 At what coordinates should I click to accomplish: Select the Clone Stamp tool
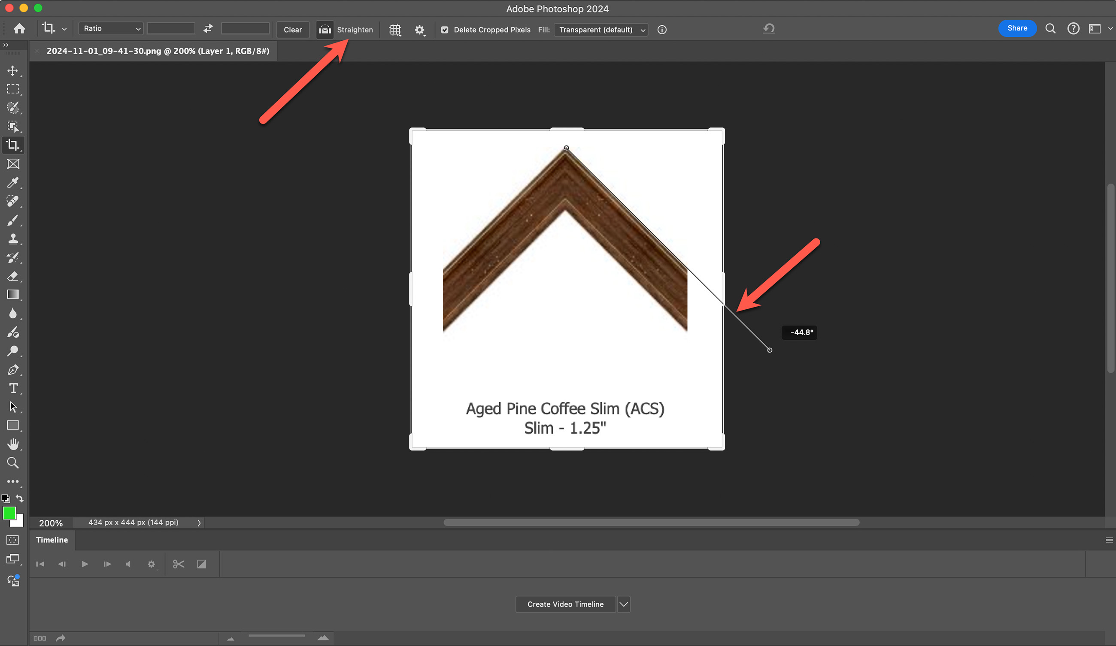tap(13, 239)
